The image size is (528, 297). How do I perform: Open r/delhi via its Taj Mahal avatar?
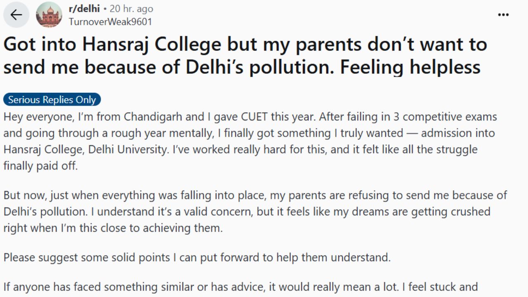(x=49, y=14)
